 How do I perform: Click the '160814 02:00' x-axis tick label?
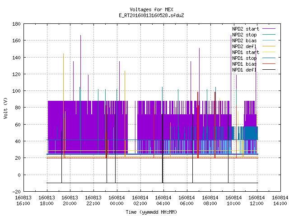[140, 201]
